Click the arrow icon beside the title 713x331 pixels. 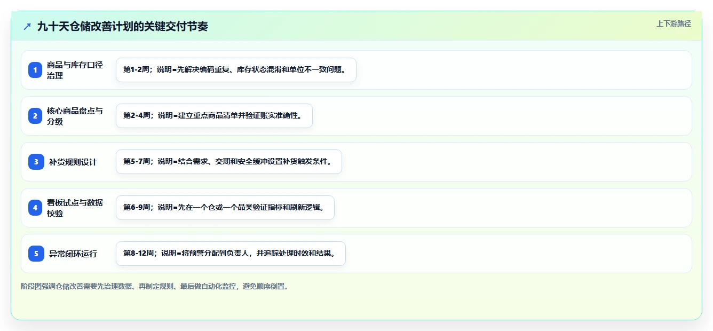click(27, 26)
